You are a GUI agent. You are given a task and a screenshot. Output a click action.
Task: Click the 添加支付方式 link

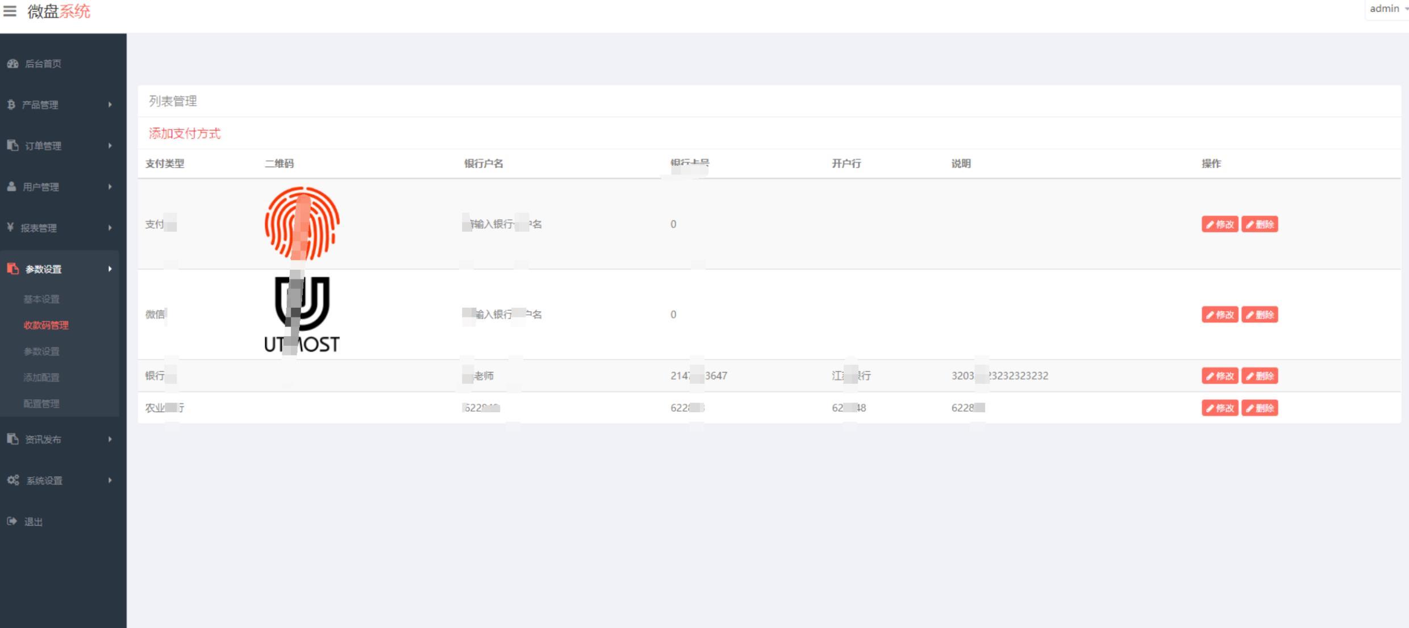185,133
